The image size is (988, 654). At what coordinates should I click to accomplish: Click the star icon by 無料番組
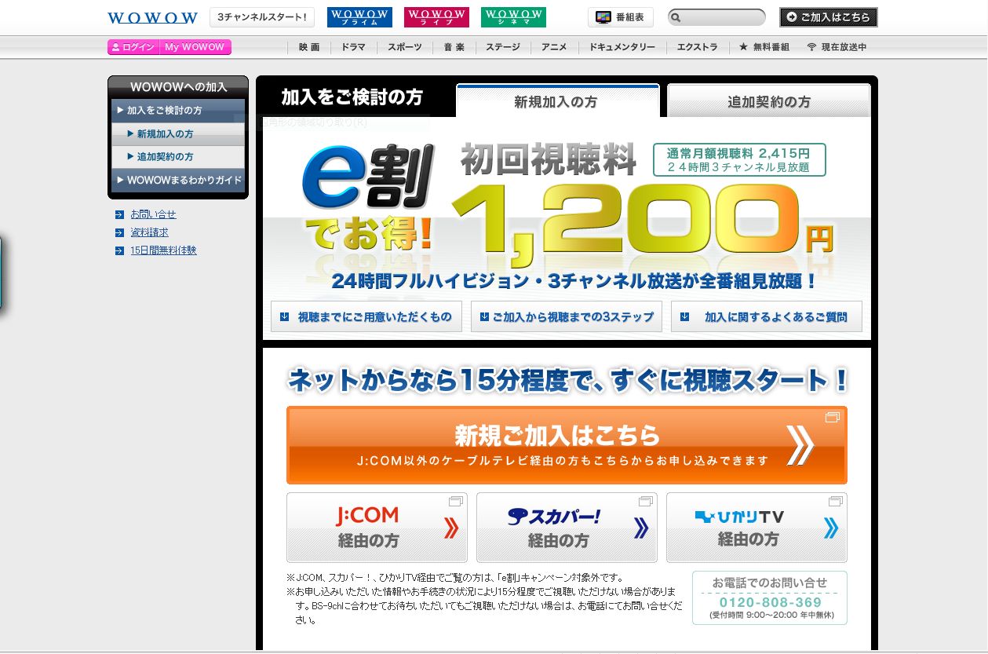pos(743,47)
